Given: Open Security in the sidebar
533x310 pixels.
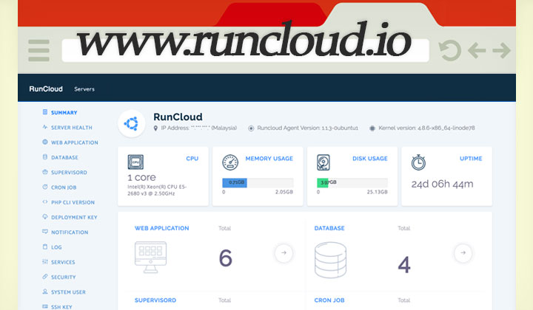Looking at the screenshot, I should (63, 277).
